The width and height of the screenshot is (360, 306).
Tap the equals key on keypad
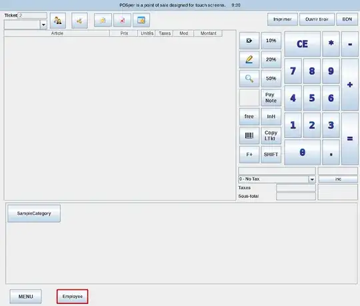coord(350,139)
